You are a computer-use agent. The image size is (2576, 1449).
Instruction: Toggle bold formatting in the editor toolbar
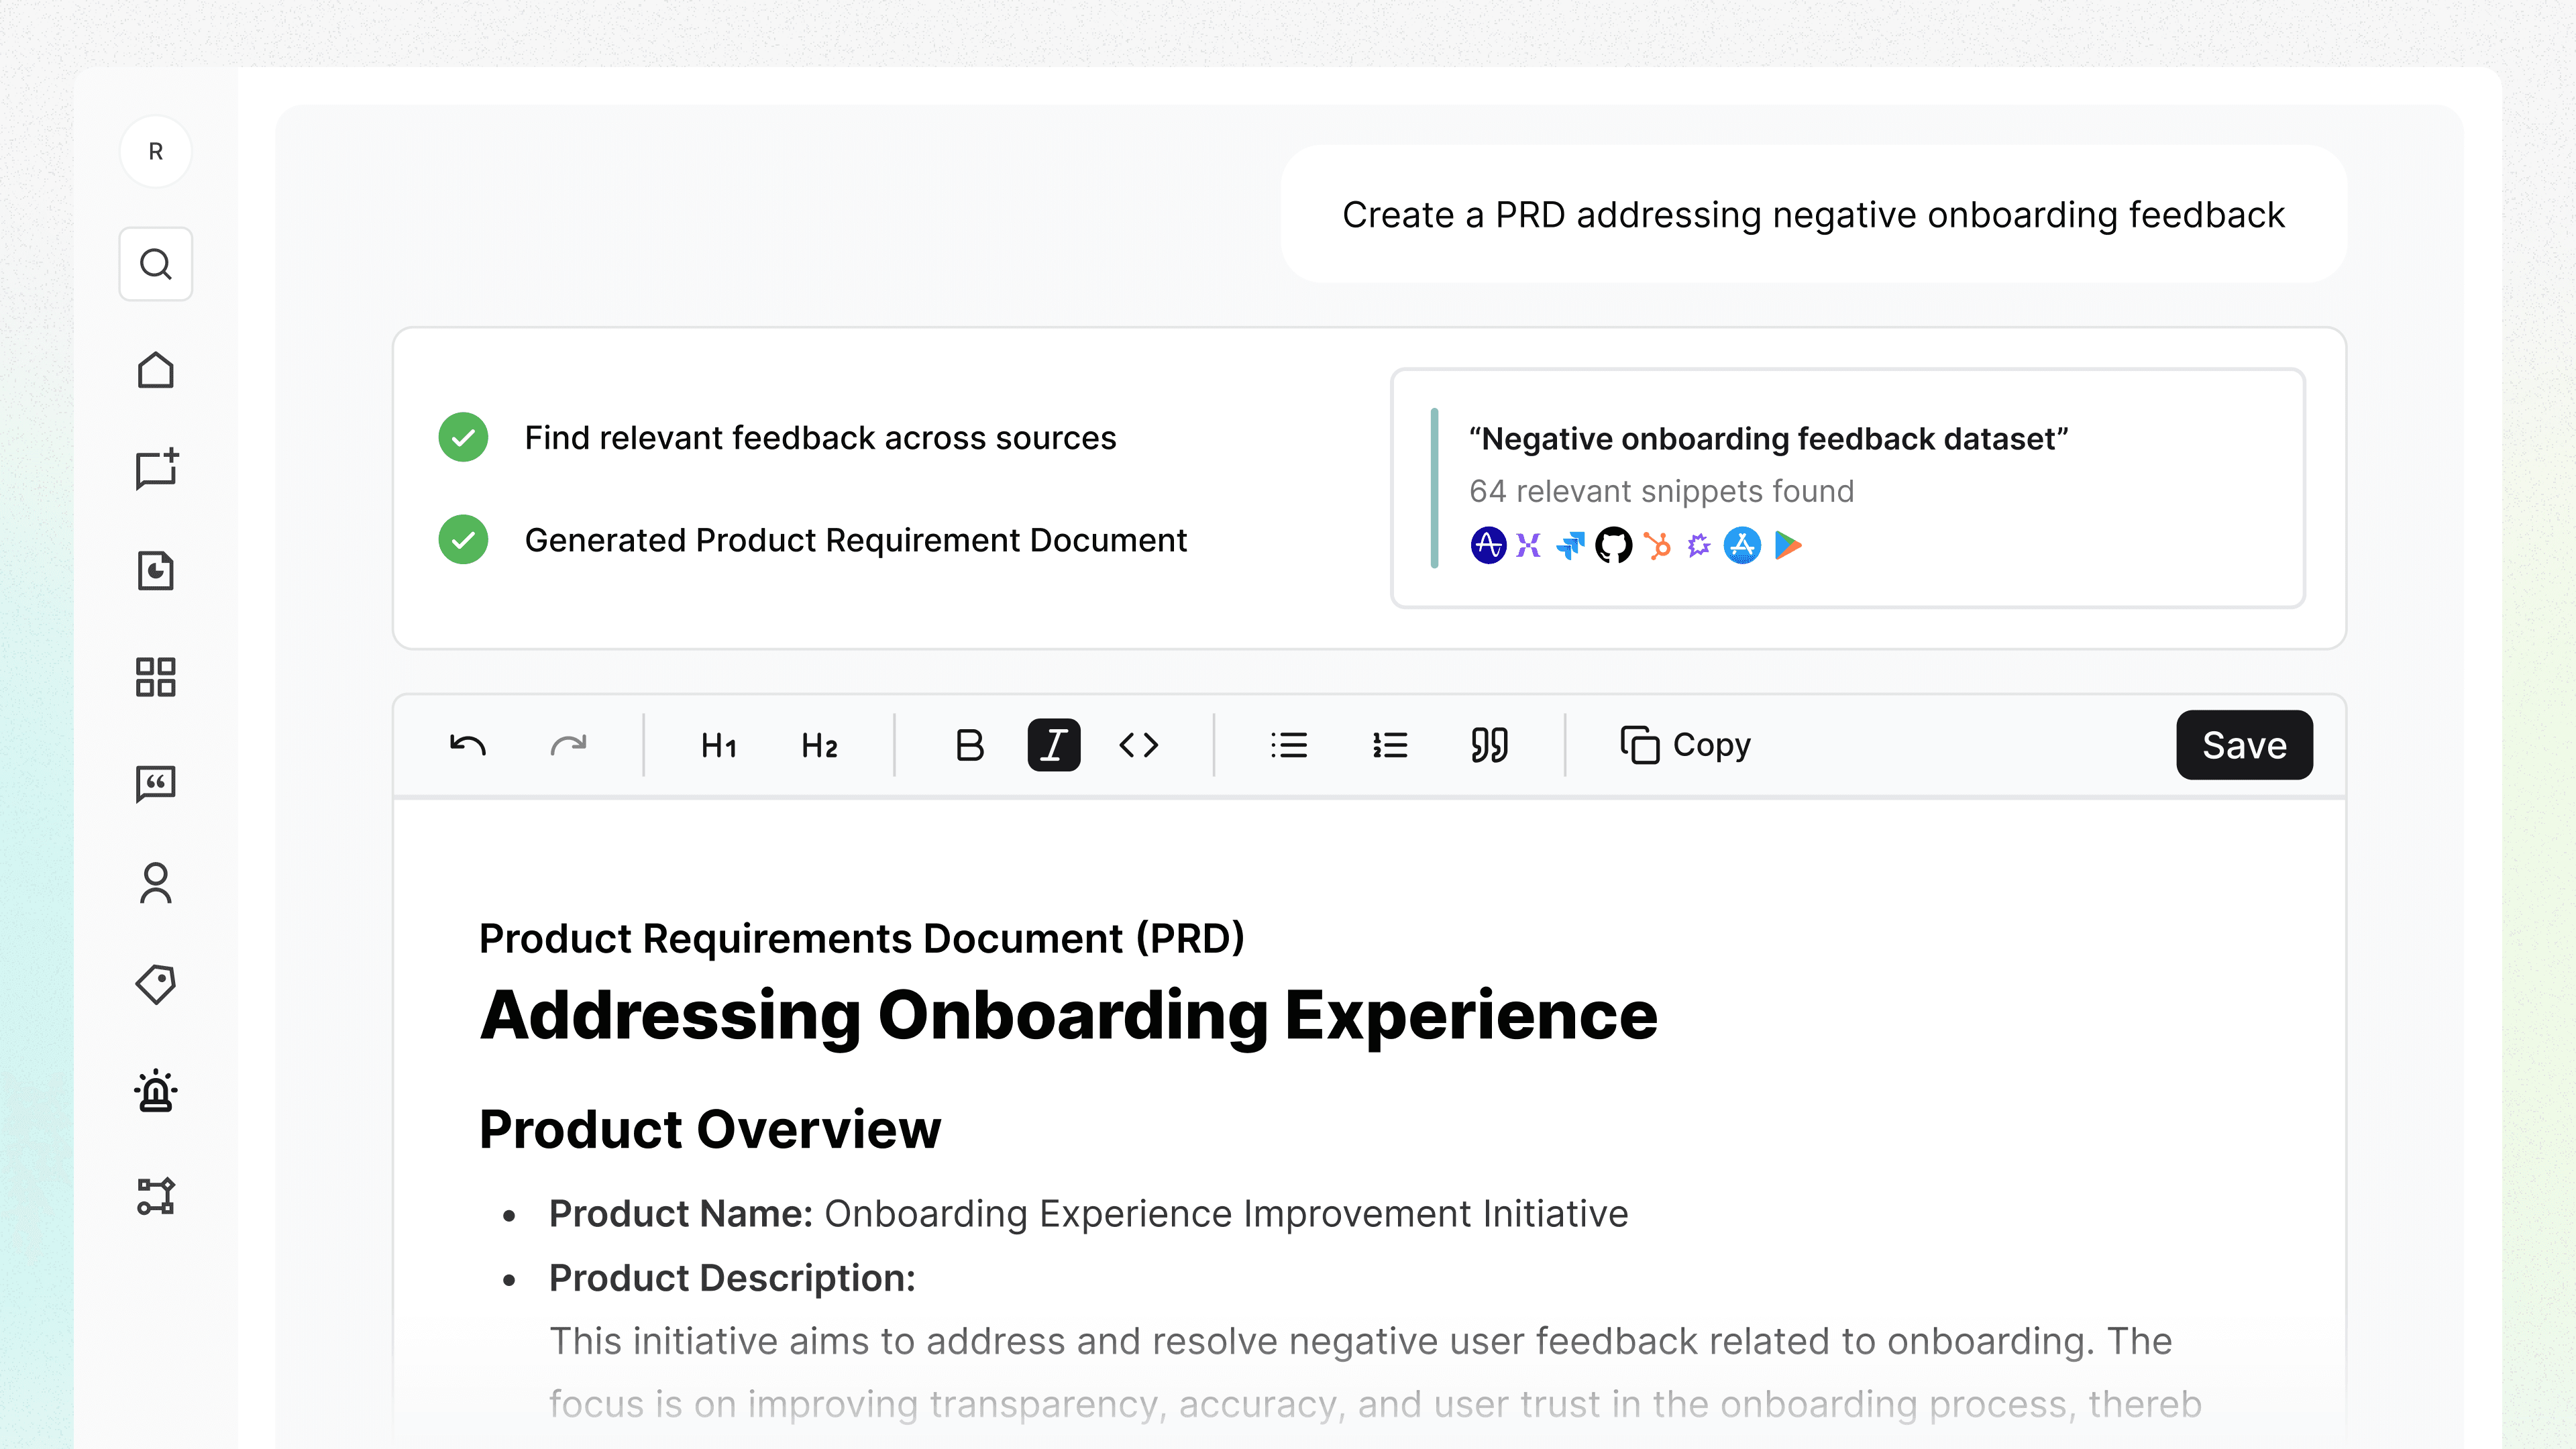[967, 745]
